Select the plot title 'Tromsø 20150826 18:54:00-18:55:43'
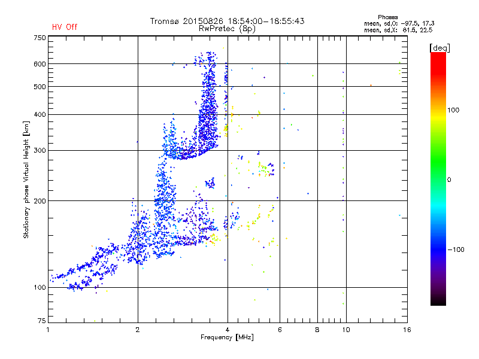The height and width of the screenshot is (359, 479). (x=227, y=21)
